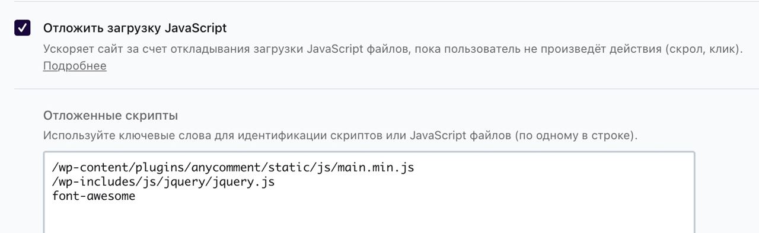
Task: Open the "Подробнее" link
Action: pyautogui.click(x=75, y=66)
